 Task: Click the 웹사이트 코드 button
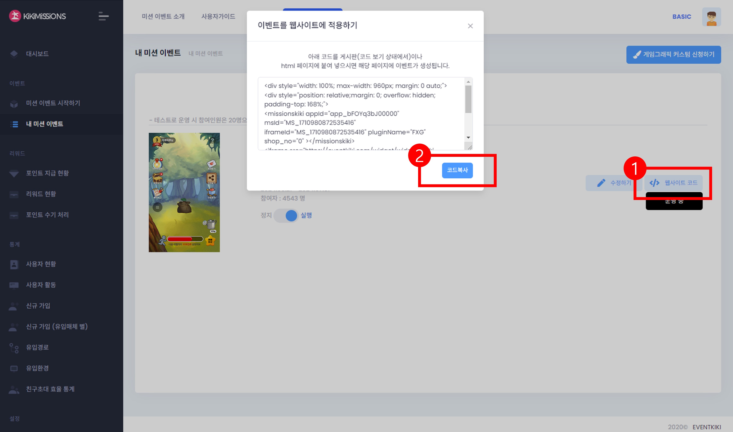(674, 183)
